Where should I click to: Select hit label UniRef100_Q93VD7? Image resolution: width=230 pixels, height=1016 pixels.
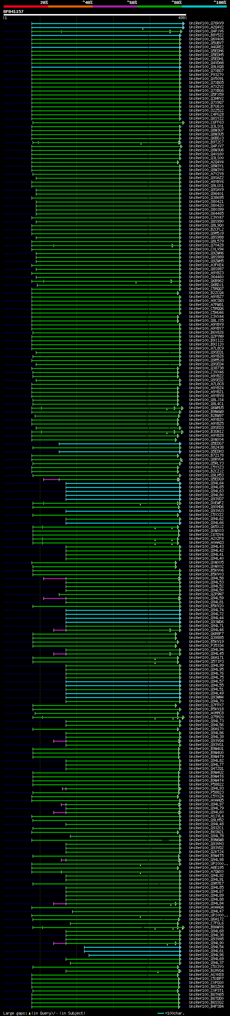click(x=206, y=499)
